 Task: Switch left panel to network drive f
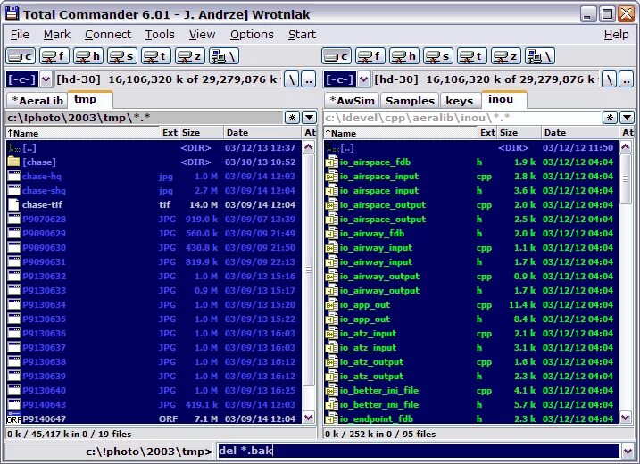pos(54,56)
